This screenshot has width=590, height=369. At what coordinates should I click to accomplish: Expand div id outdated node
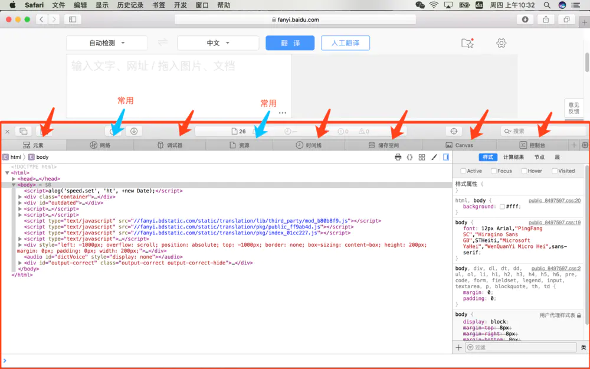point(20,203)
